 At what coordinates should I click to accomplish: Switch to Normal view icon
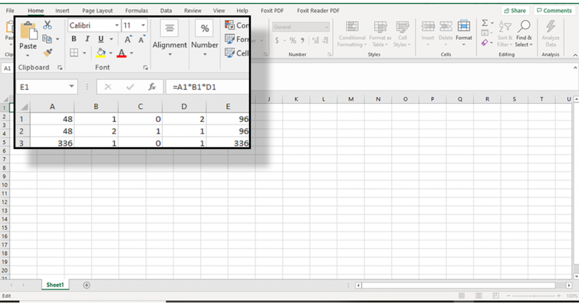click(461, 296)
